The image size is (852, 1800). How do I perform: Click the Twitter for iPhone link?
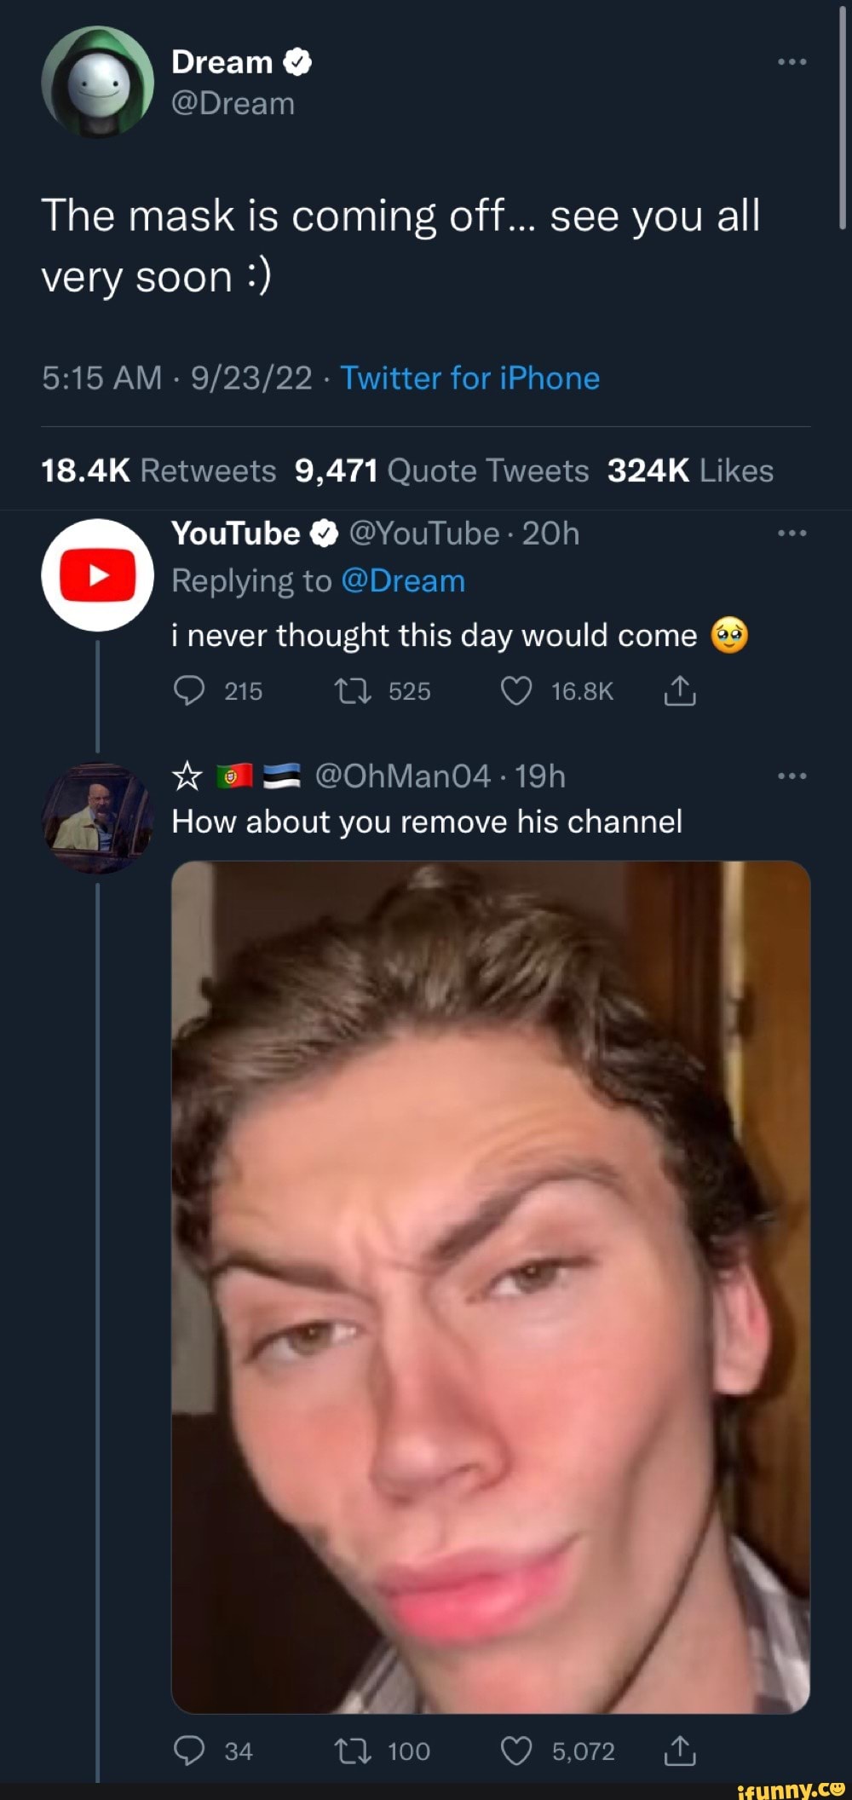[470, 378]
